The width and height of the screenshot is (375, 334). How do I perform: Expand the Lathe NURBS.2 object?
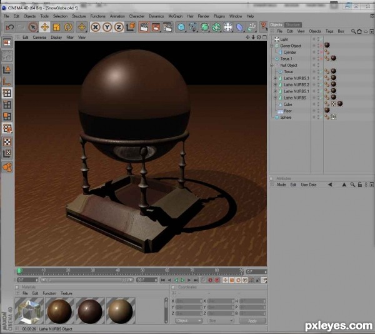click(275, 84)
